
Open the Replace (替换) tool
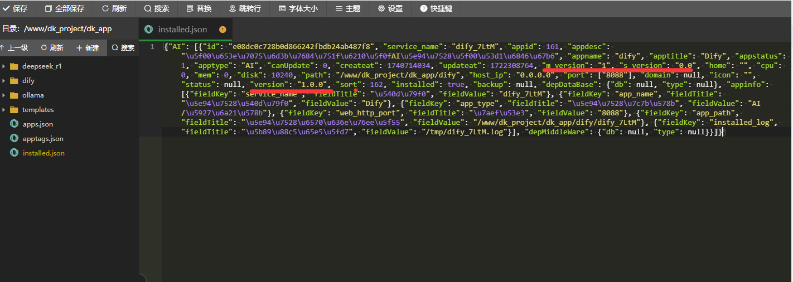point(199,8)
